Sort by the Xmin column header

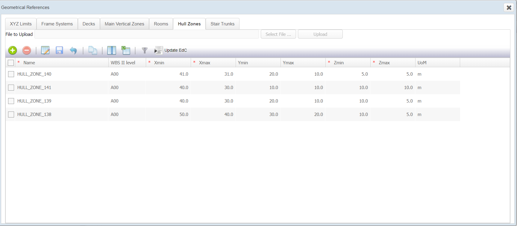pos(159,63)
